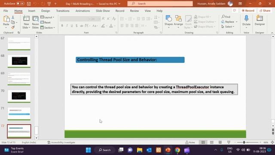Expand the Shape Fill dropdown

tap(210, 17)
